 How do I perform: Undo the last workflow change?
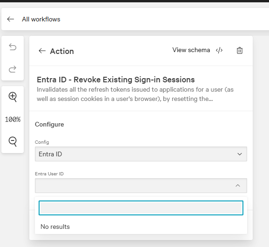point(13,47)
